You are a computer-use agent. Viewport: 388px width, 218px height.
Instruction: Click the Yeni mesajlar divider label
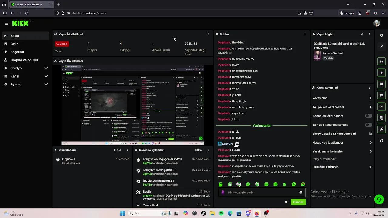click(262, 125)
